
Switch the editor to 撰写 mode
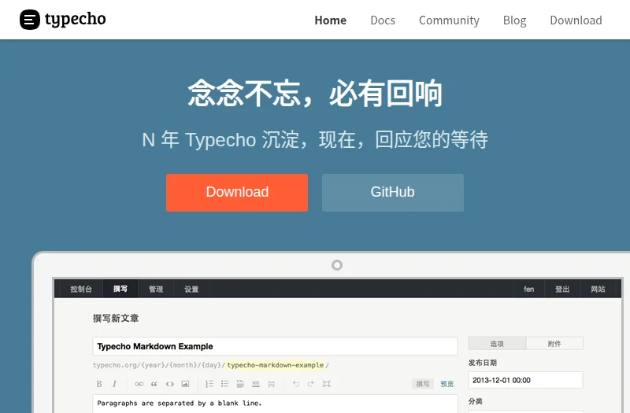click(x=423, y=384)
